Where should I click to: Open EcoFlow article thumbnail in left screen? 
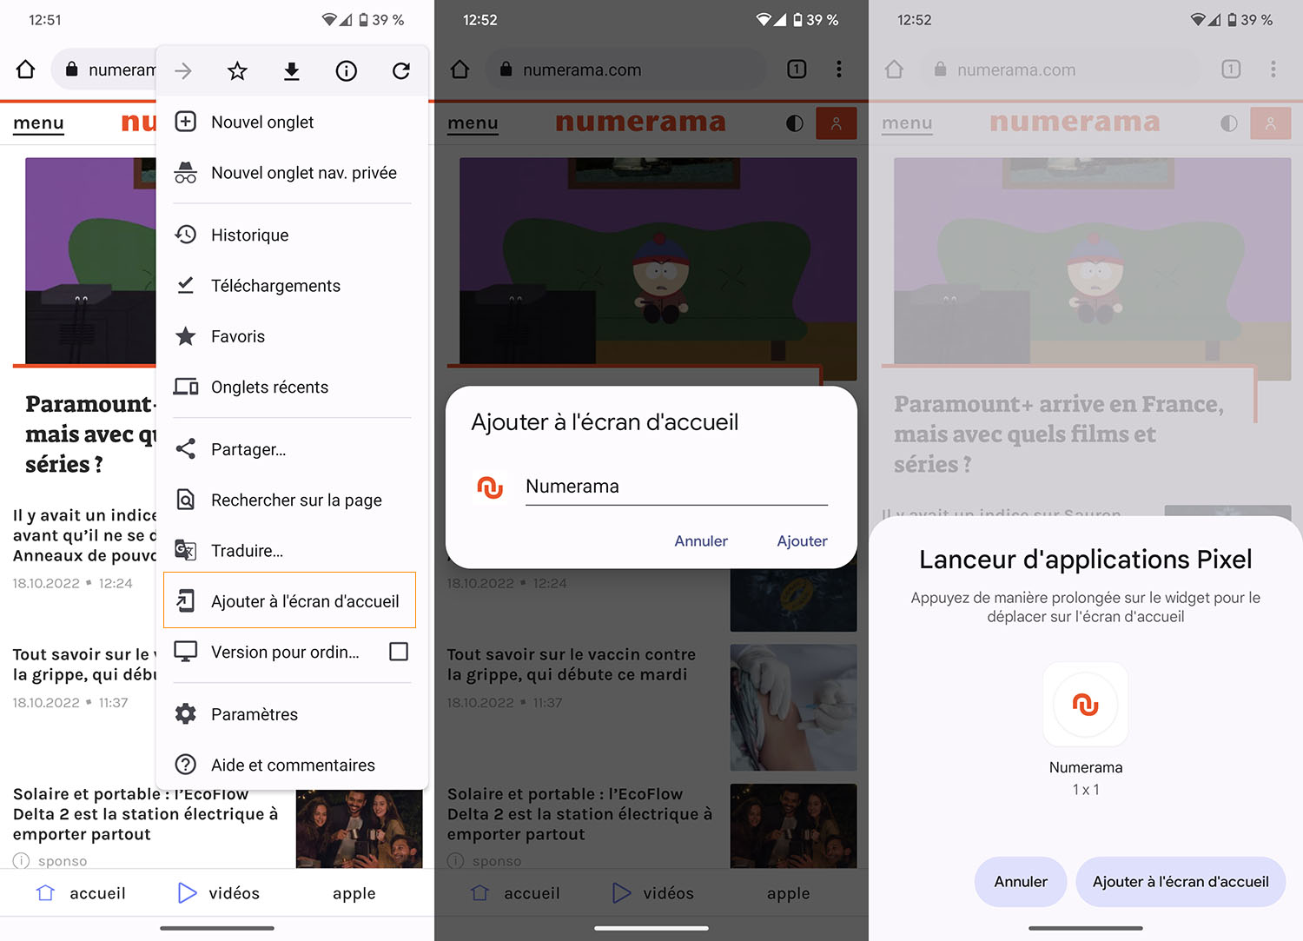[360, 829]
